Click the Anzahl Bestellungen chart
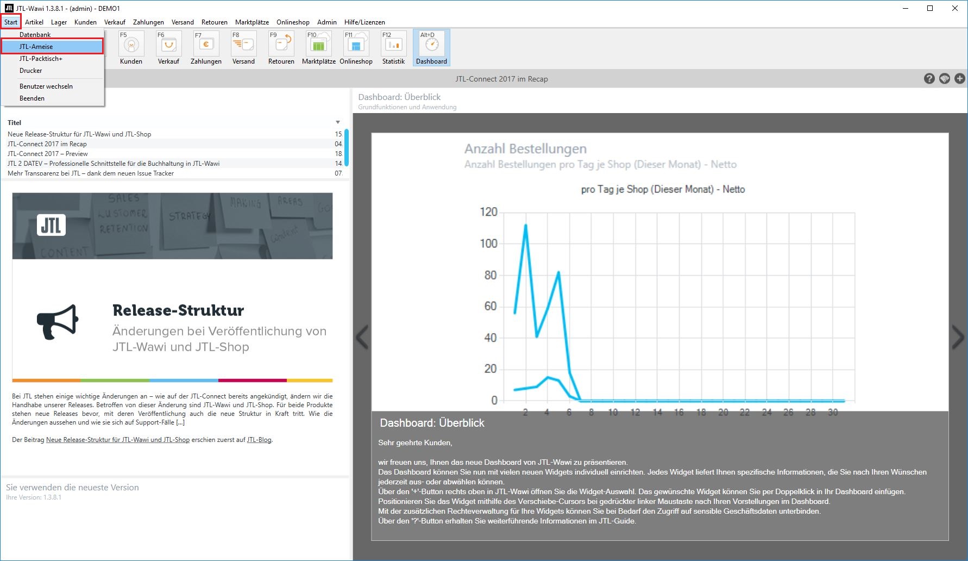 point(660,272)
